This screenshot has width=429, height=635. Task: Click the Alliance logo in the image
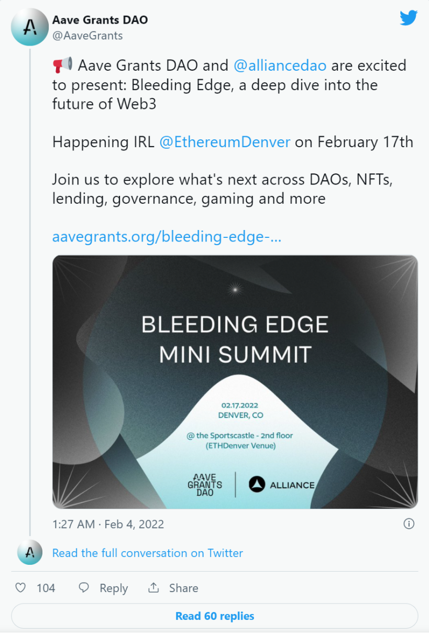(282, 485)
